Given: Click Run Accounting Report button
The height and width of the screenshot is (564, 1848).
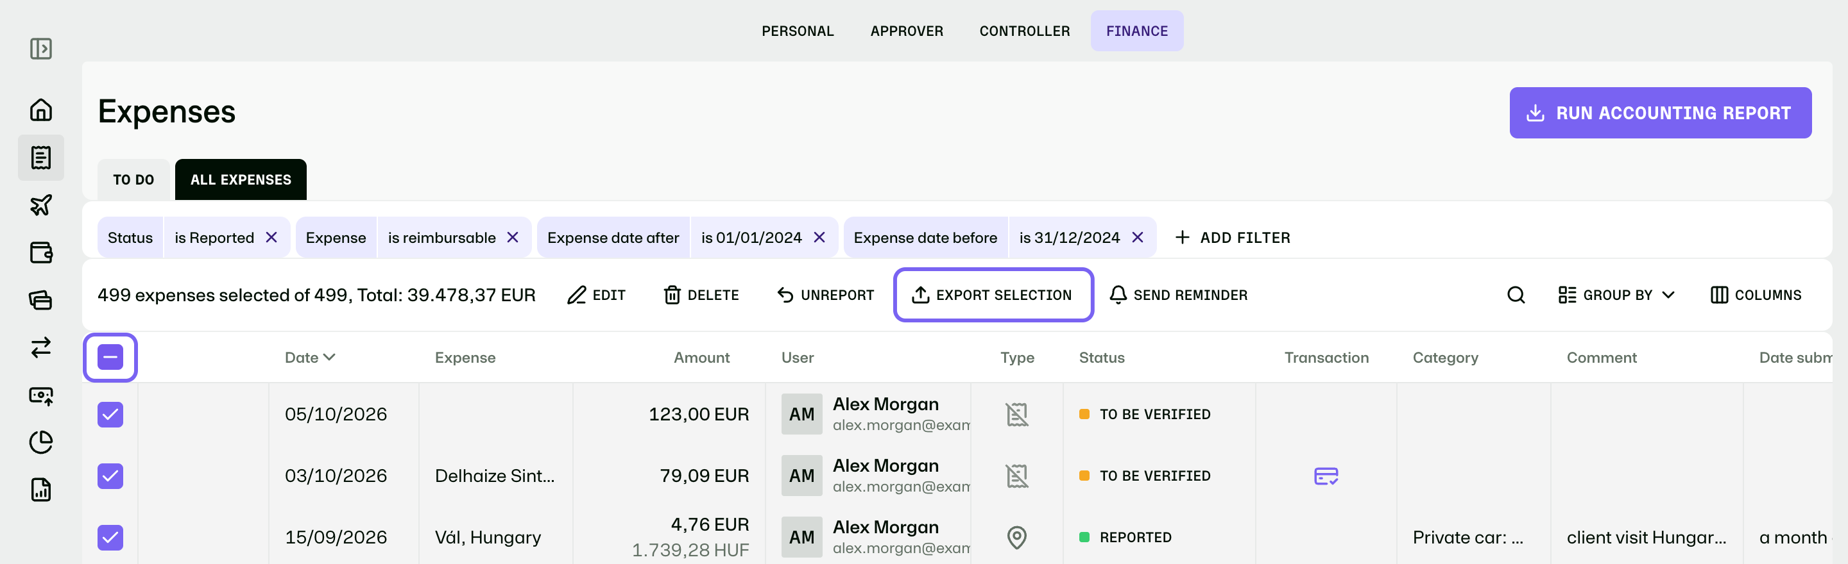Looking at the screenshot, I should [1660, 113].
